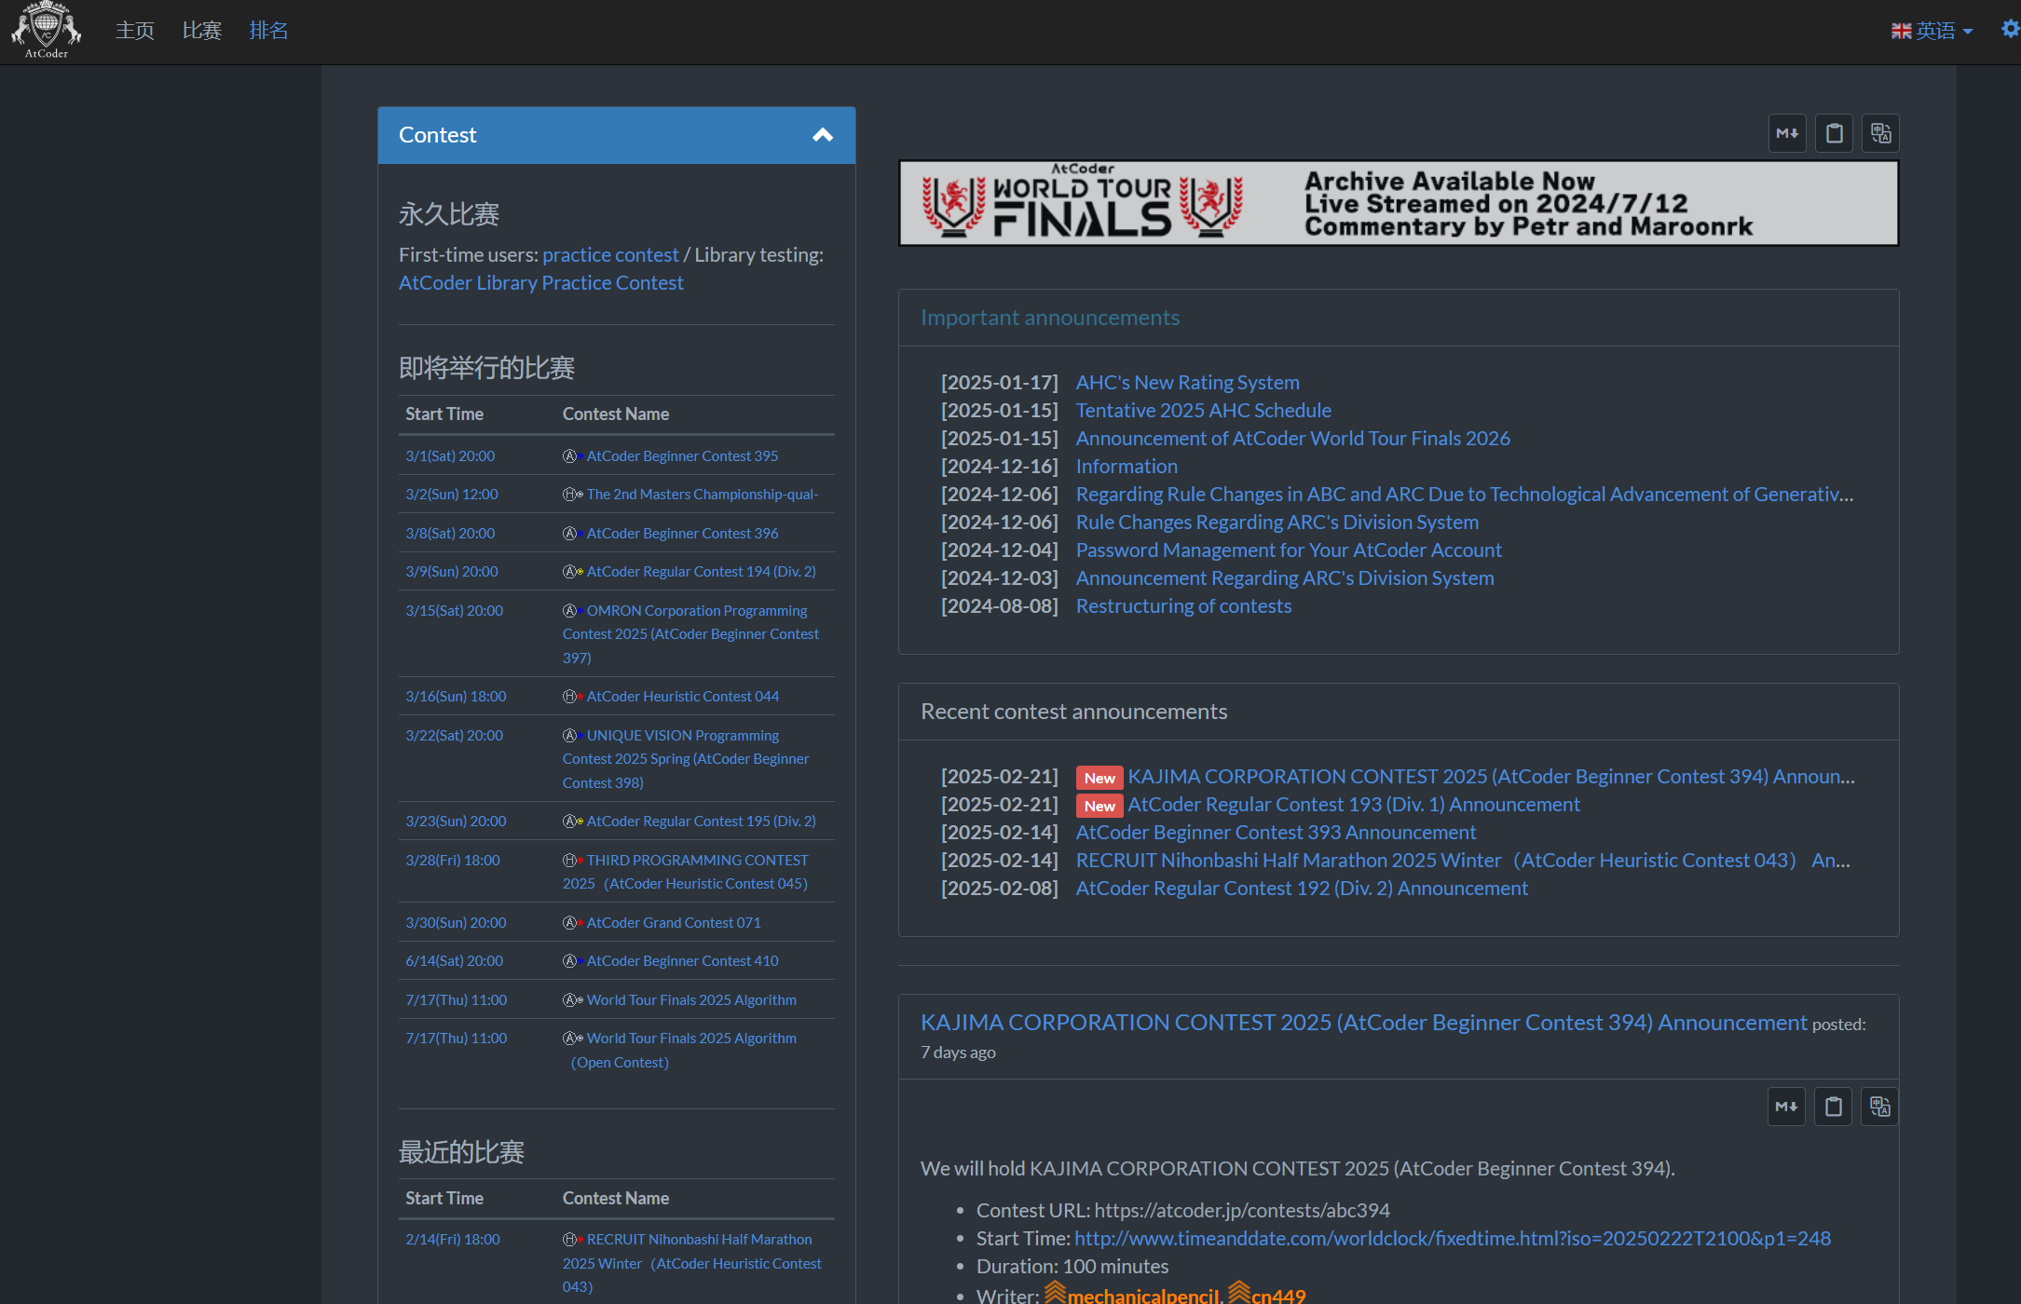This screenshot has width=2021, height=1304.
Task: Open the 英语 language dropdown
Action: 1932,31
